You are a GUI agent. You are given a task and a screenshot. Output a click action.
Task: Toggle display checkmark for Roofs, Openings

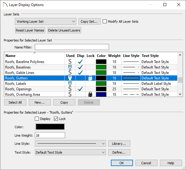point(80,89)
